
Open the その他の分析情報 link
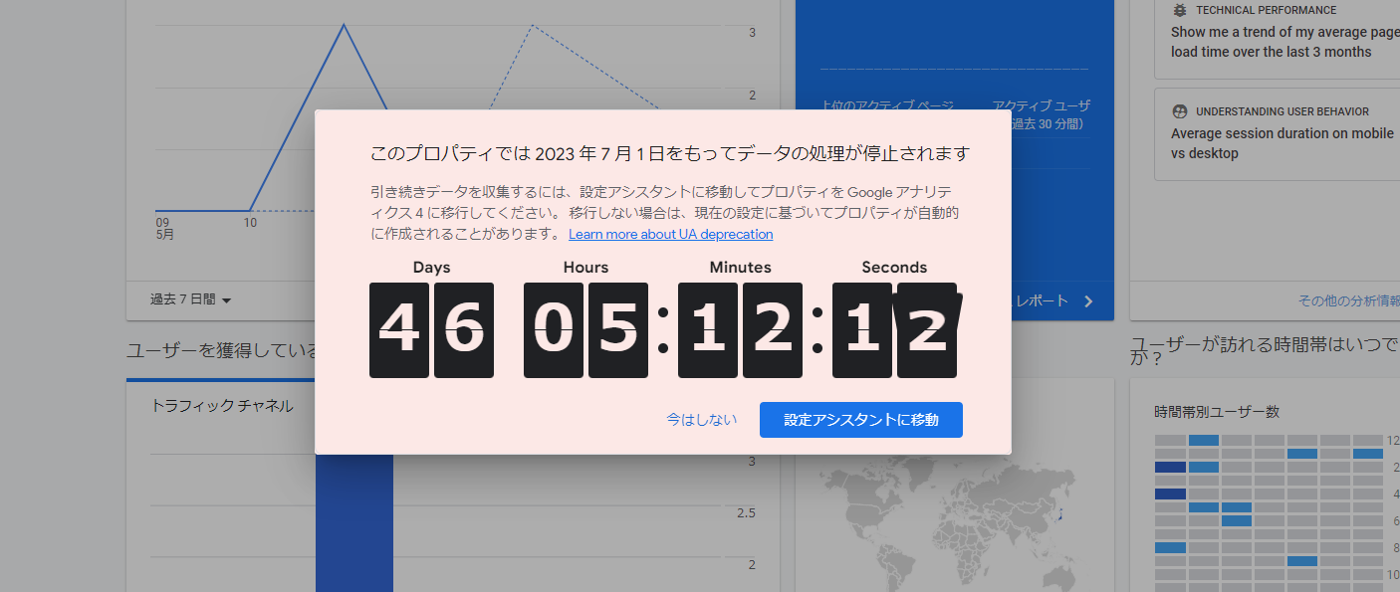click(x=1348, y=300)
